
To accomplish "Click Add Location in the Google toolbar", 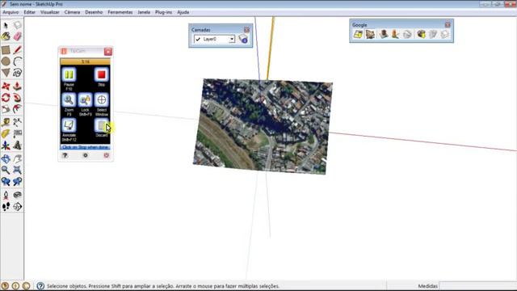I will [358, 34].
